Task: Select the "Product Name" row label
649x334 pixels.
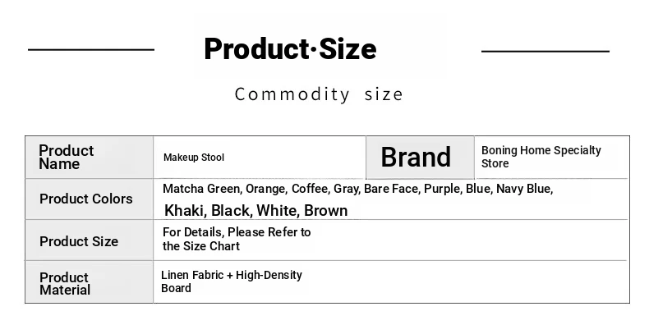Action: pyautogui.click(x=67, y=157)
